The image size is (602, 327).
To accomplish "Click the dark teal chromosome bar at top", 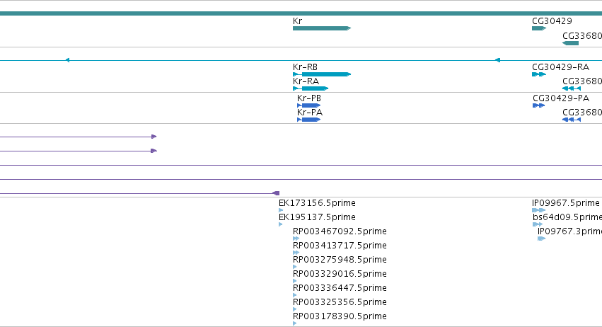I will pos(301,13).
